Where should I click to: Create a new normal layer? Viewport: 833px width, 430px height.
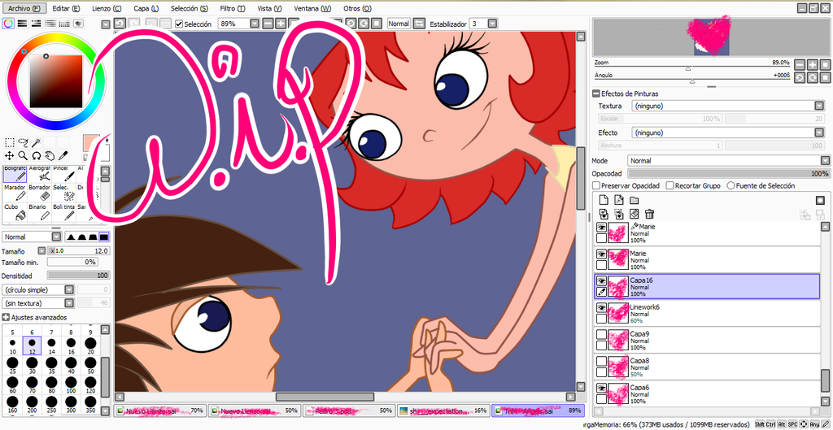pyautogui.click(x=604, y=200)
